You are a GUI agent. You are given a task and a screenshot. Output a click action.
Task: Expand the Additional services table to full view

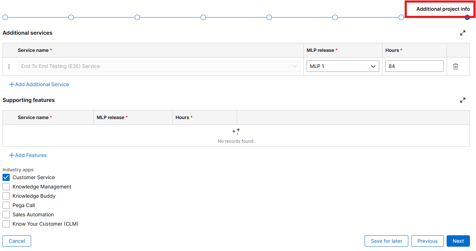point(463,33)
